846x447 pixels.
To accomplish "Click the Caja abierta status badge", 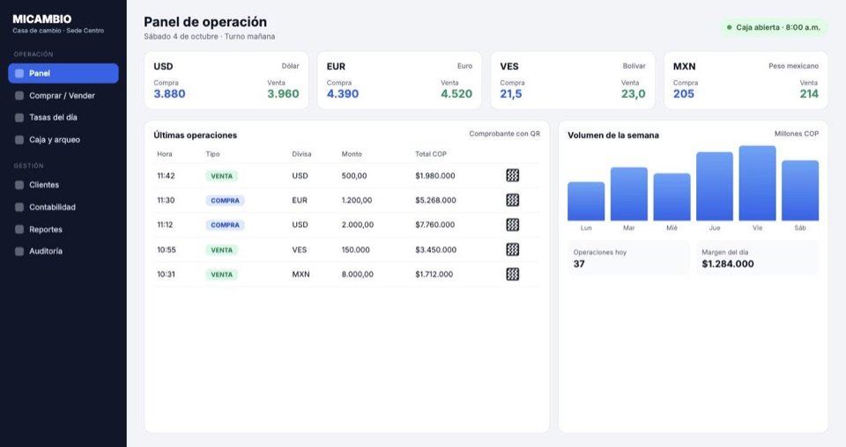I will [x=773, y=27].
